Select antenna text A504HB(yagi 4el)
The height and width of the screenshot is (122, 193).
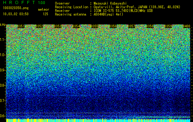tap(108, 14)
